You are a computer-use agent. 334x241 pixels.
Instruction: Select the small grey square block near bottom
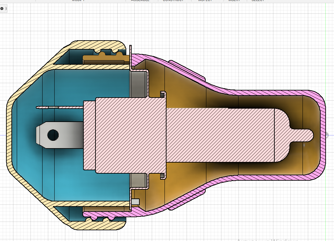pos(135,201)
